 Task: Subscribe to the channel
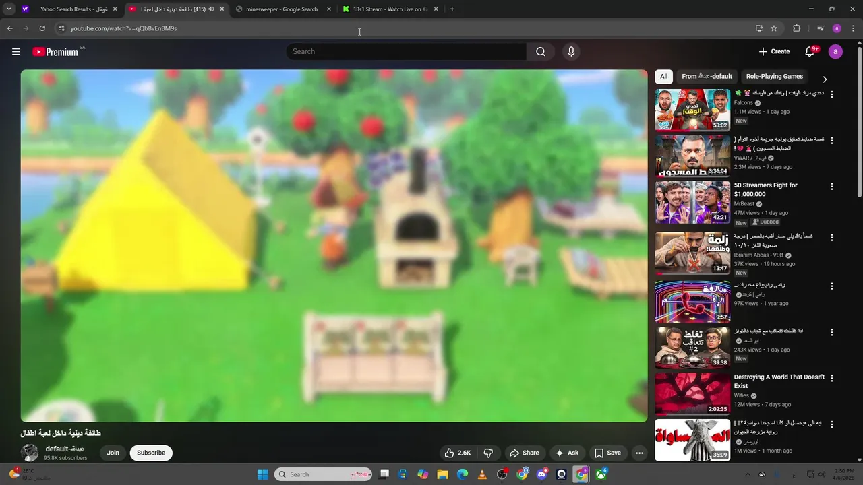tap(151, 453)
